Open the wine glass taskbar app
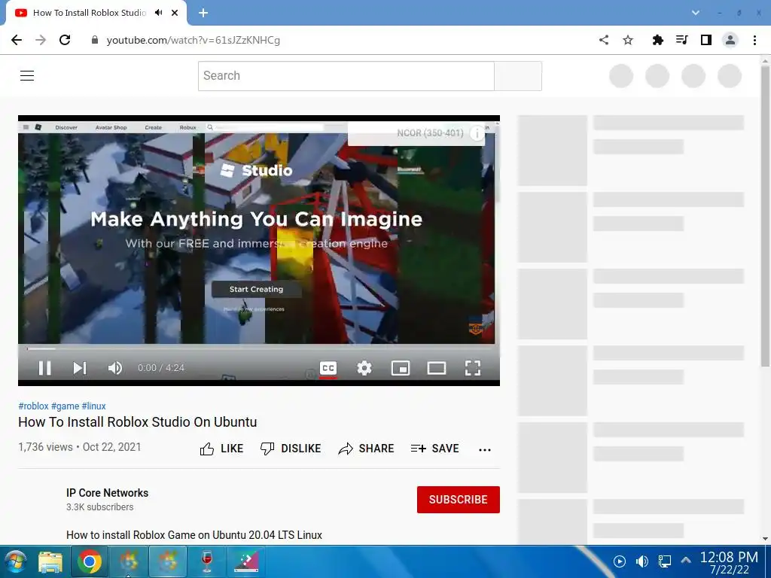The width and height of the screenshot is (771, 578). [x=207, y=561]
